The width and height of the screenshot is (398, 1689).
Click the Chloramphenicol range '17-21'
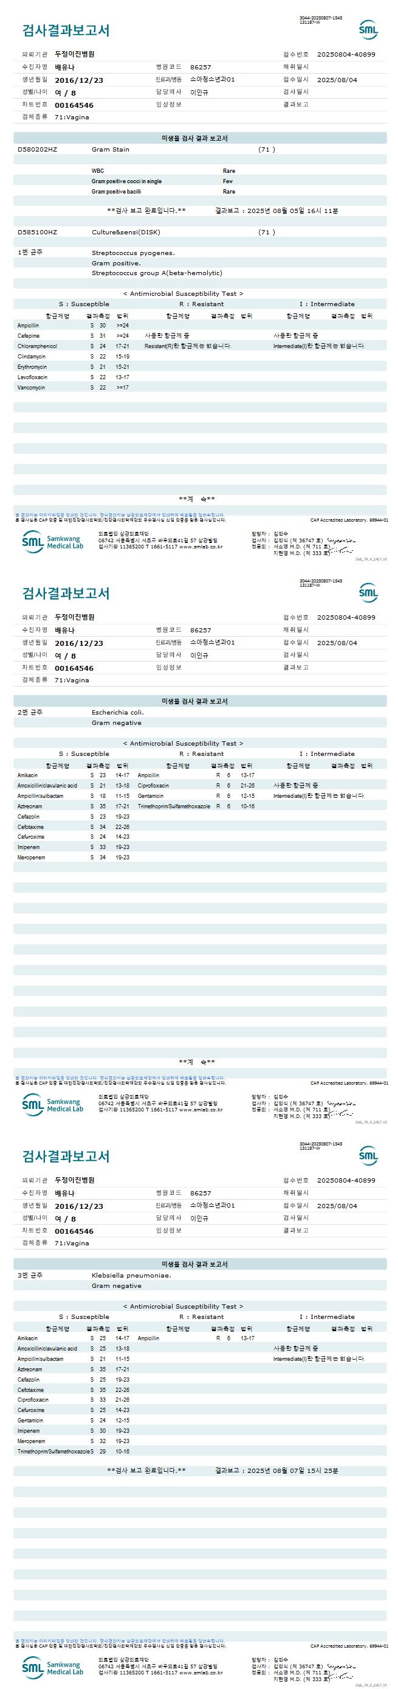pos(122,346)
